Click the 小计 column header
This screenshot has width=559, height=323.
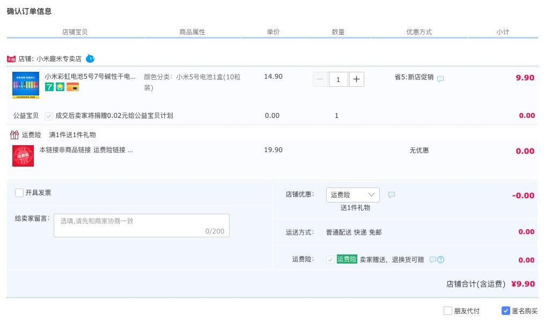[x=503, y=32]
